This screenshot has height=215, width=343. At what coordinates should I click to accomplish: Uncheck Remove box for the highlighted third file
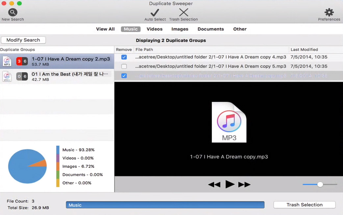(124, 76)
